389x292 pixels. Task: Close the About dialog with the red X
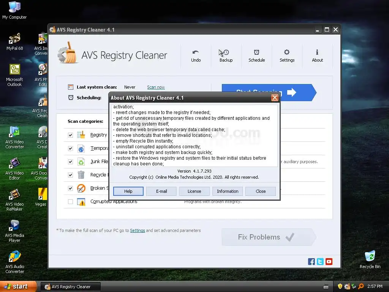(x=275, y=98)
